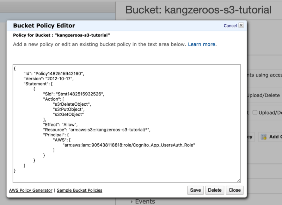282x205 pixels.
Task: Save the bucket policy
Action: (196, 190)
